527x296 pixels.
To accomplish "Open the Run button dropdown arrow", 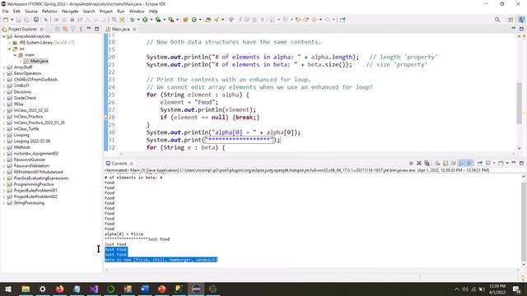I will (x=152, y=20).
